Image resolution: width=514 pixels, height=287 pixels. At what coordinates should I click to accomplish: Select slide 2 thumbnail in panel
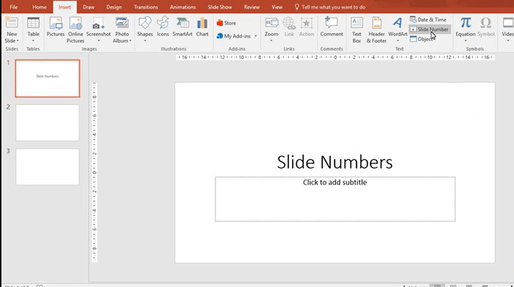pos(48,123)
